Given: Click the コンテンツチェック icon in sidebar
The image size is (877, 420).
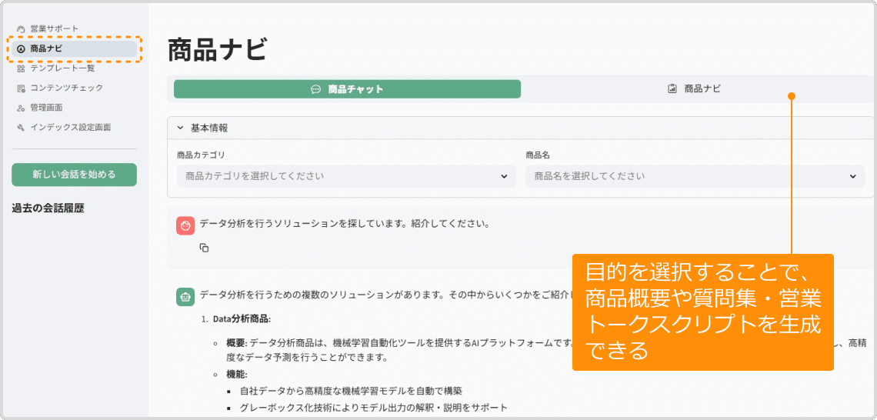Looking at the screenshot, I should [22, 88].
